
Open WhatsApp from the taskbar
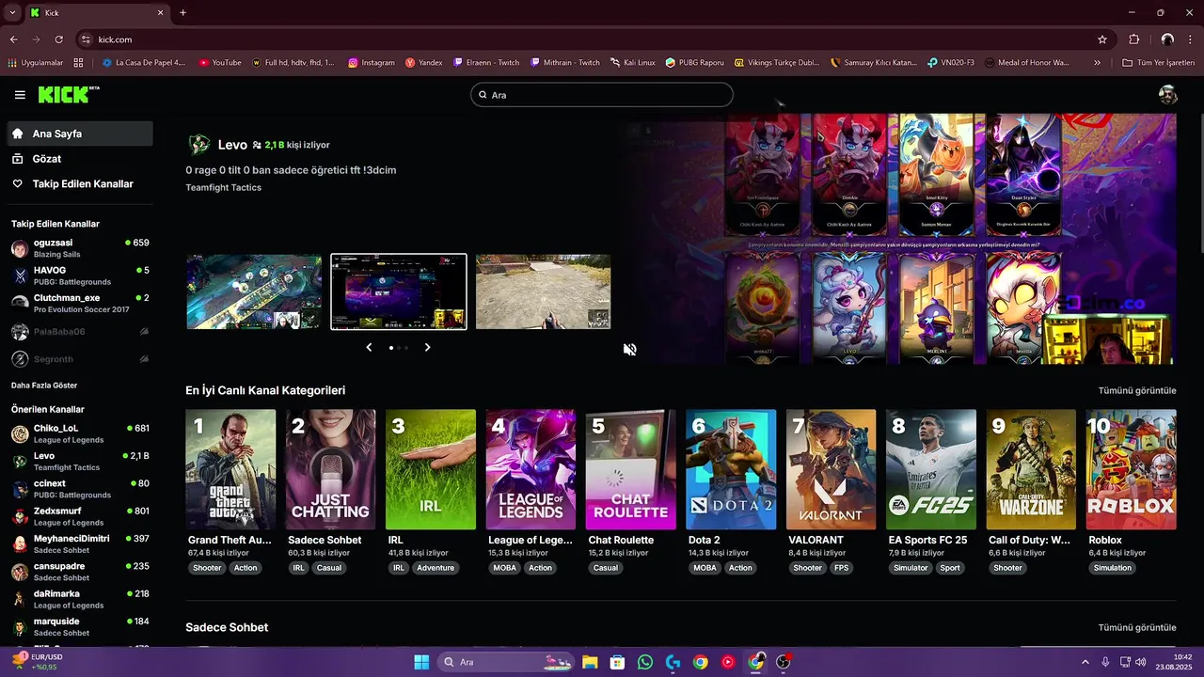pos(644,662)
